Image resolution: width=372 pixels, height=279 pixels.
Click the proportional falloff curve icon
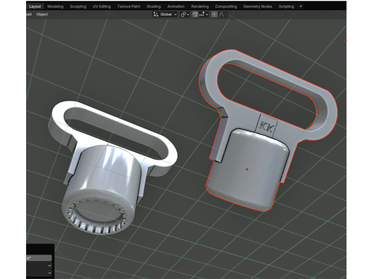point(222,14)
